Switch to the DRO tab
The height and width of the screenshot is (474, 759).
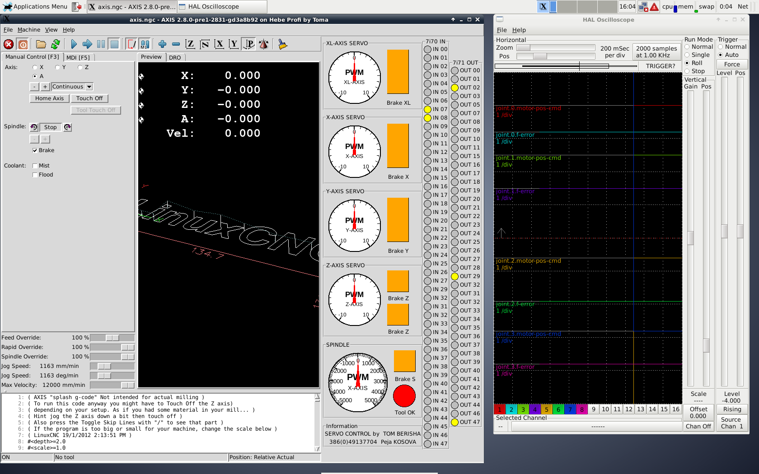tap(175, 57)
